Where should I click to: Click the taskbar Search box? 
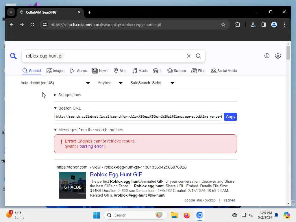pyautogui.click(x=135, y=215)
